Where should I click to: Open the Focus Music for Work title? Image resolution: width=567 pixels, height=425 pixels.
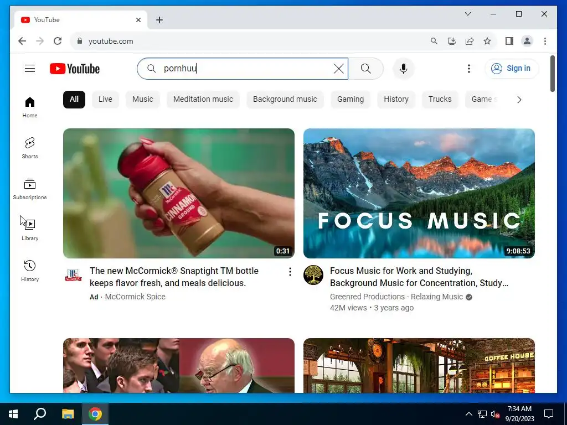[x=419, y=277]
